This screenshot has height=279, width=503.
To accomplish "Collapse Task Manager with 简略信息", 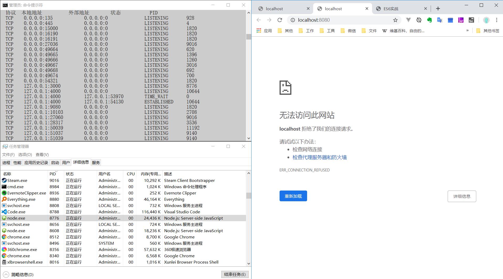I will click(x=18, y=275).
